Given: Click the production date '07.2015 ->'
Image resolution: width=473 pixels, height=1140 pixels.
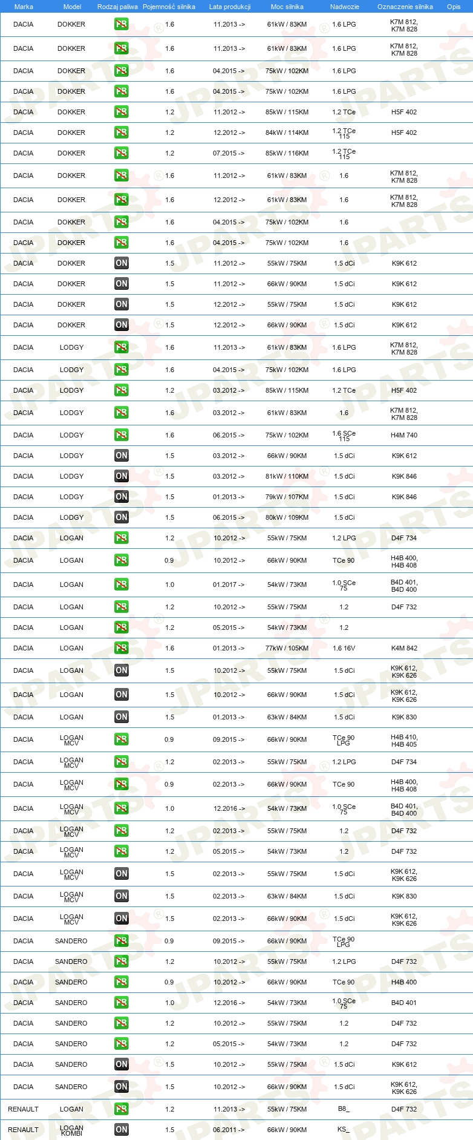Looking at the screenshot, I should pyautogui.click(x=229, y=153).
